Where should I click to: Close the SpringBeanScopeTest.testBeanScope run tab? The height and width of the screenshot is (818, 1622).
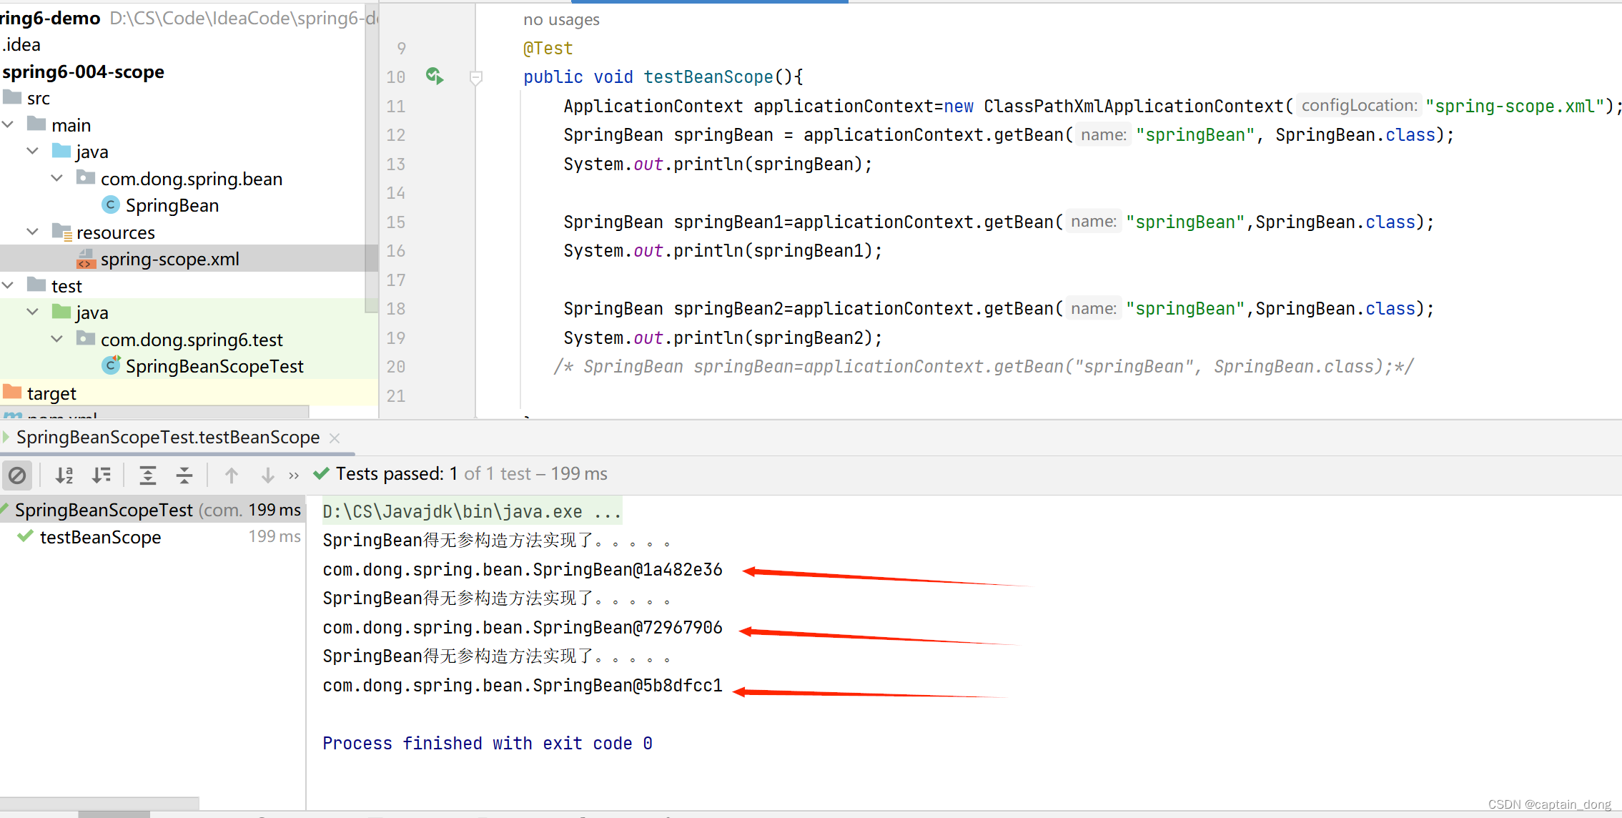335,438
